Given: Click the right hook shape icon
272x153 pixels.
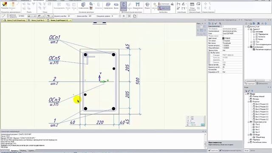Looking at the screenshot, I should coord(48,16).
